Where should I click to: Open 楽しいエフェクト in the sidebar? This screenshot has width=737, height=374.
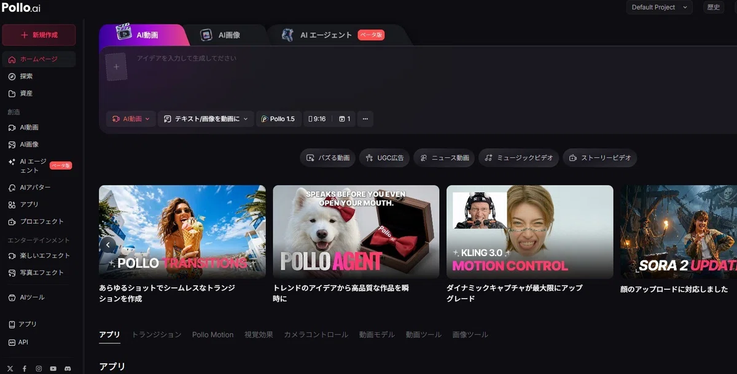coord(39,255)
